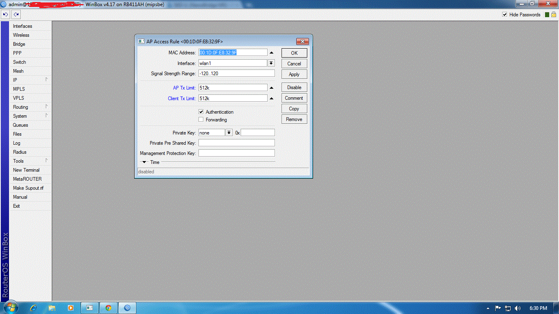Open the MetaROUTER menu item
This screenshot has height=314, width=559.
point(31,179)
